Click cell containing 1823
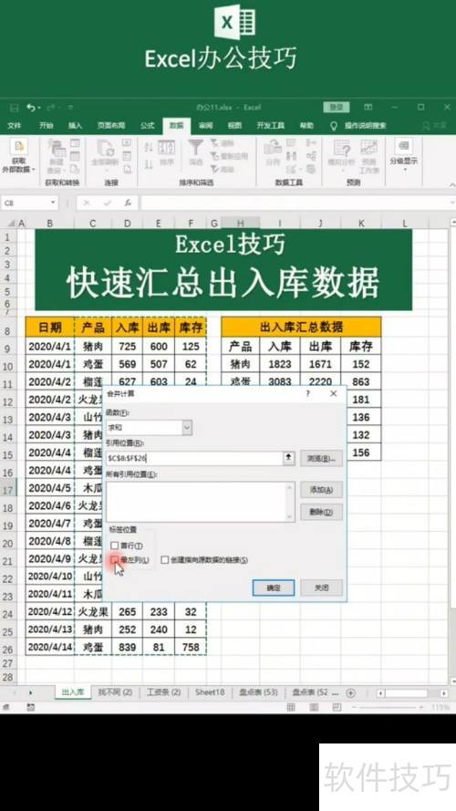Screen dimensions: 456x811 pyautogui.click(x=280, y=364)
